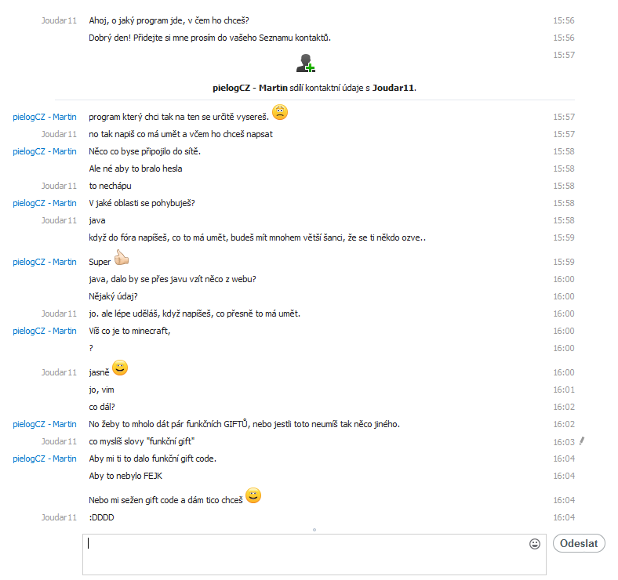618x580 pixels.
Task: Click the sad emoticon after "určitě vysereš"
Action: pos(280,113)
